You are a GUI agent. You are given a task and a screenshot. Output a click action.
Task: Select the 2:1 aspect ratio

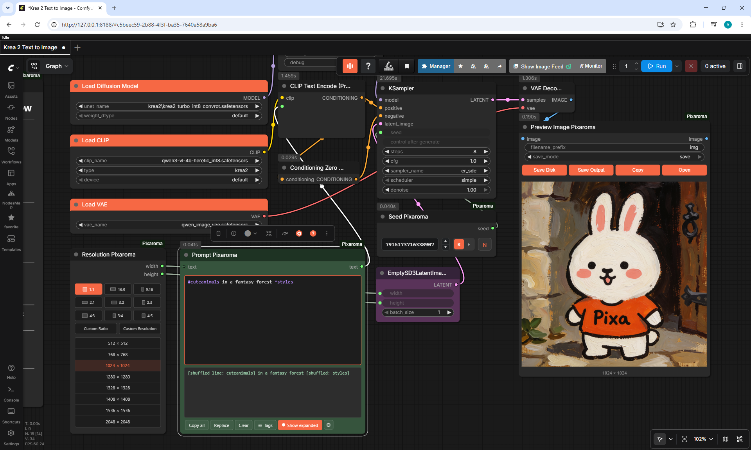pos(88,302)
